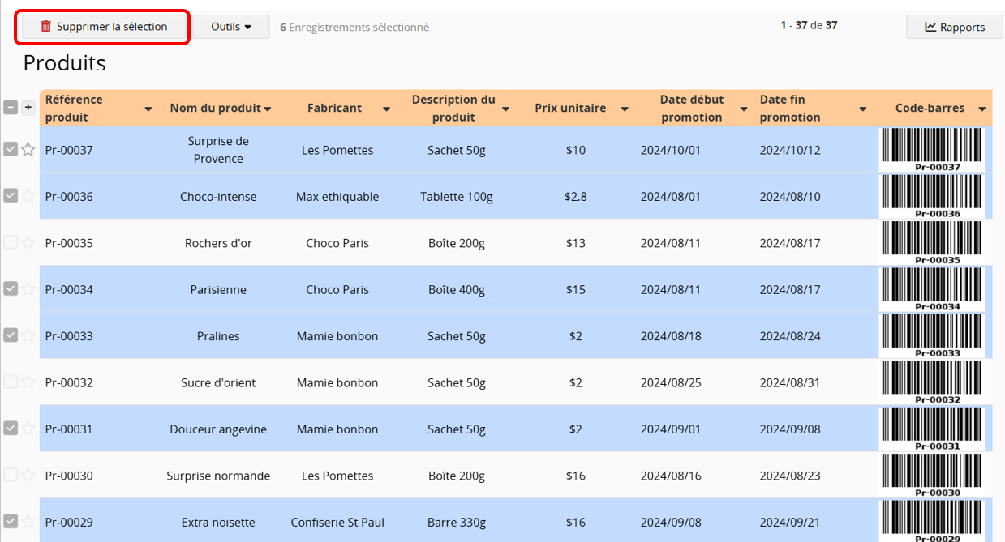Image resolution: width=1005 pixels, height=542 pixels.
Task: Open the Fabricant column sort arrow
Action: click(x=387, y=109)
